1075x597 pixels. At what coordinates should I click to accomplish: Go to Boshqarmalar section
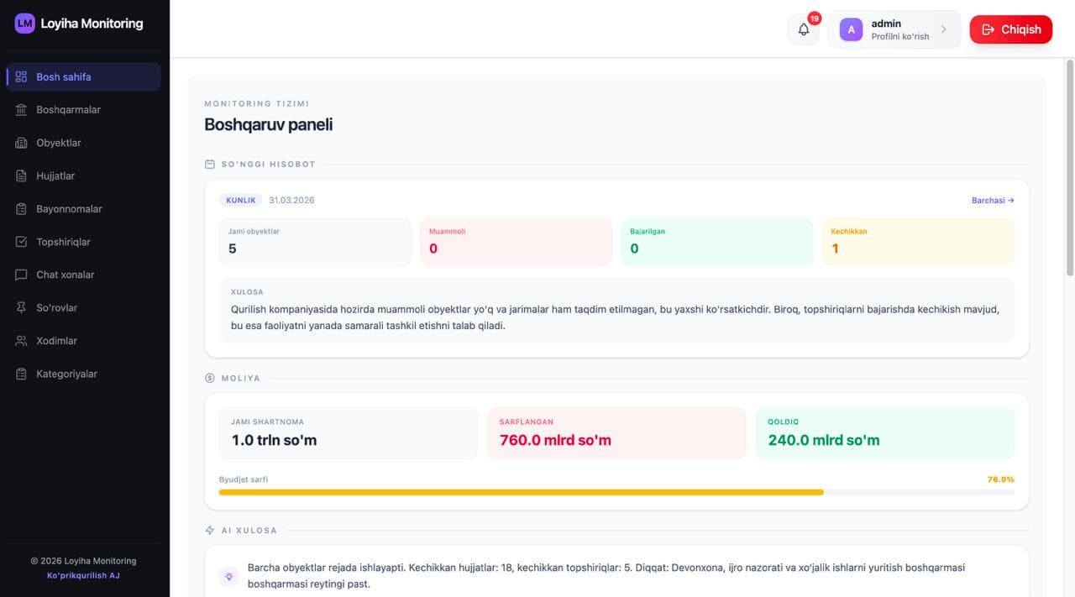click(x=83, y=110)
